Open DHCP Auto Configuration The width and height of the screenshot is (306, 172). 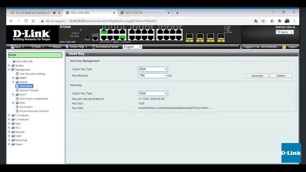(x=33, y=99)
